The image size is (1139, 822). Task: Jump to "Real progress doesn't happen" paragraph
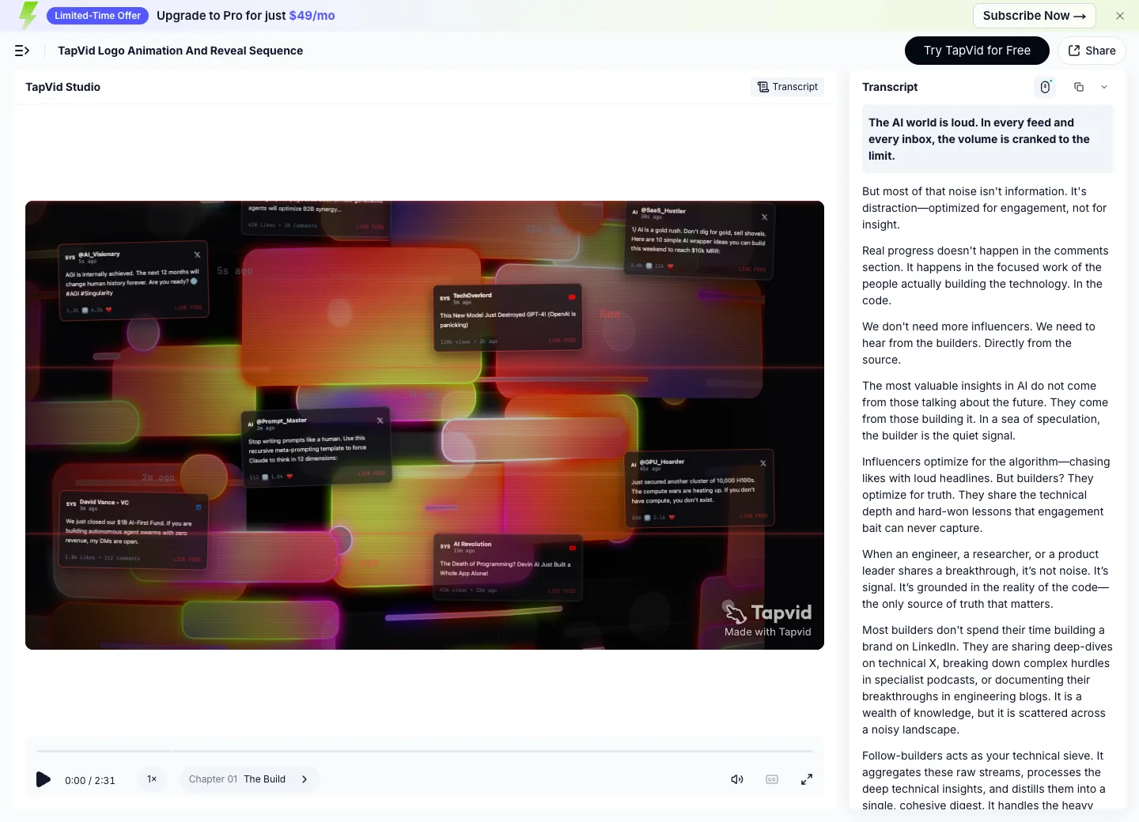pyautogui.click(x=987, y=276)
